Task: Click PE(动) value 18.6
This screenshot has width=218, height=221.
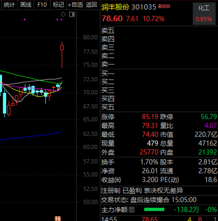Action: [x=211, y=180]
